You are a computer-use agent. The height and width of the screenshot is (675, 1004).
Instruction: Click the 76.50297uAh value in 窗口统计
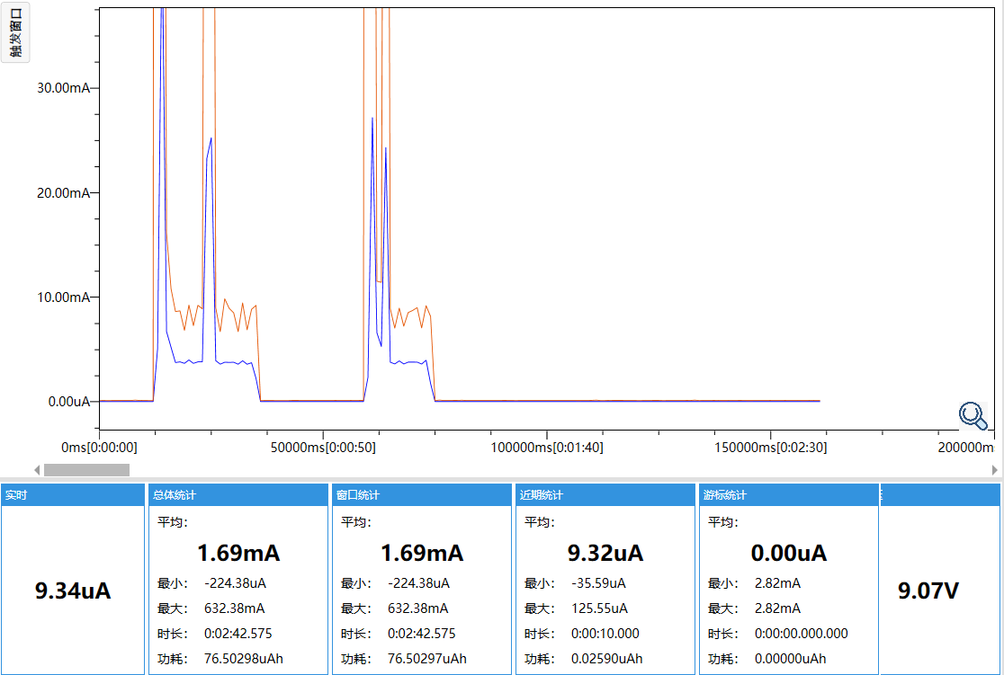[x=427, y=659]
